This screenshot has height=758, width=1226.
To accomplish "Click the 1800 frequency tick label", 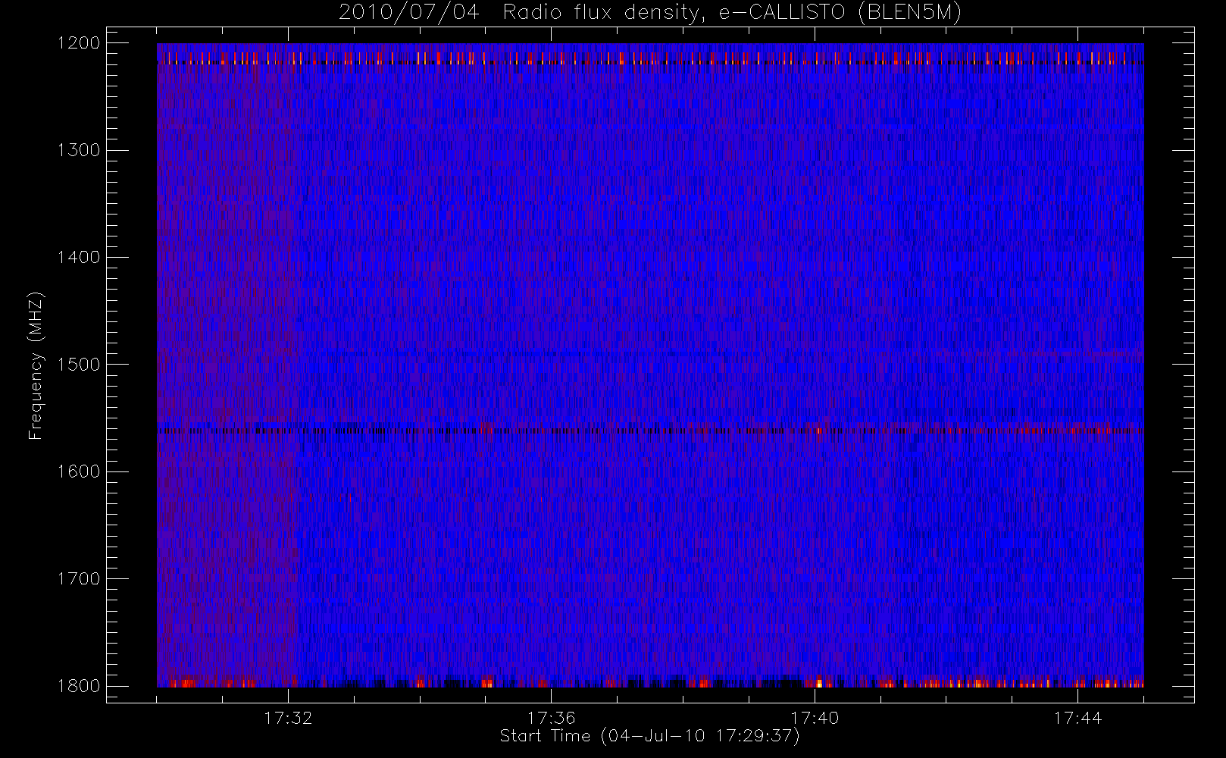I will 79,686.
